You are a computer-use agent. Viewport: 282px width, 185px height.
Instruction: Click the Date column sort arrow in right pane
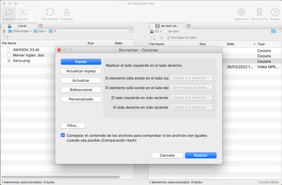(254, 44)
